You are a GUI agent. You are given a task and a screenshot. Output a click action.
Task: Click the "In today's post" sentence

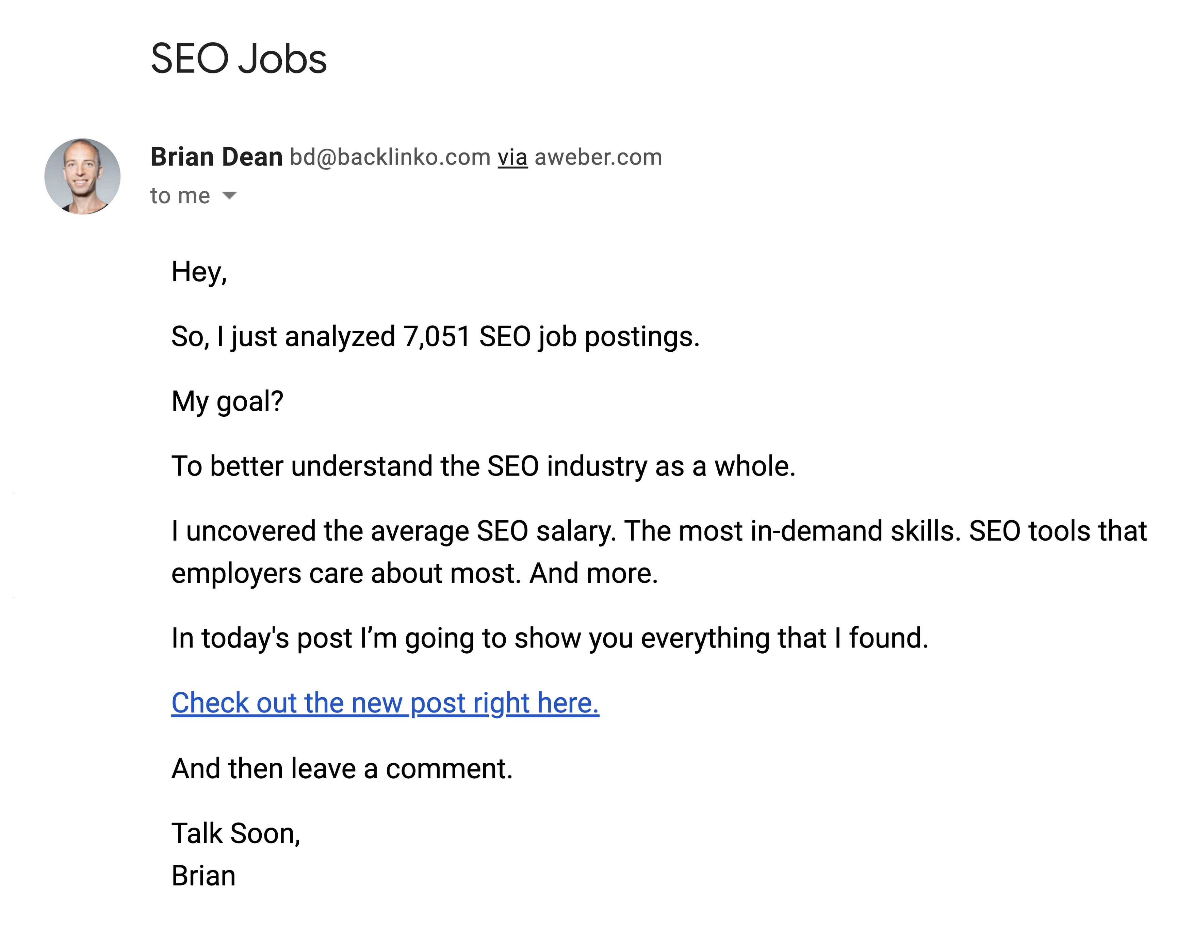(x=550, y=638)
